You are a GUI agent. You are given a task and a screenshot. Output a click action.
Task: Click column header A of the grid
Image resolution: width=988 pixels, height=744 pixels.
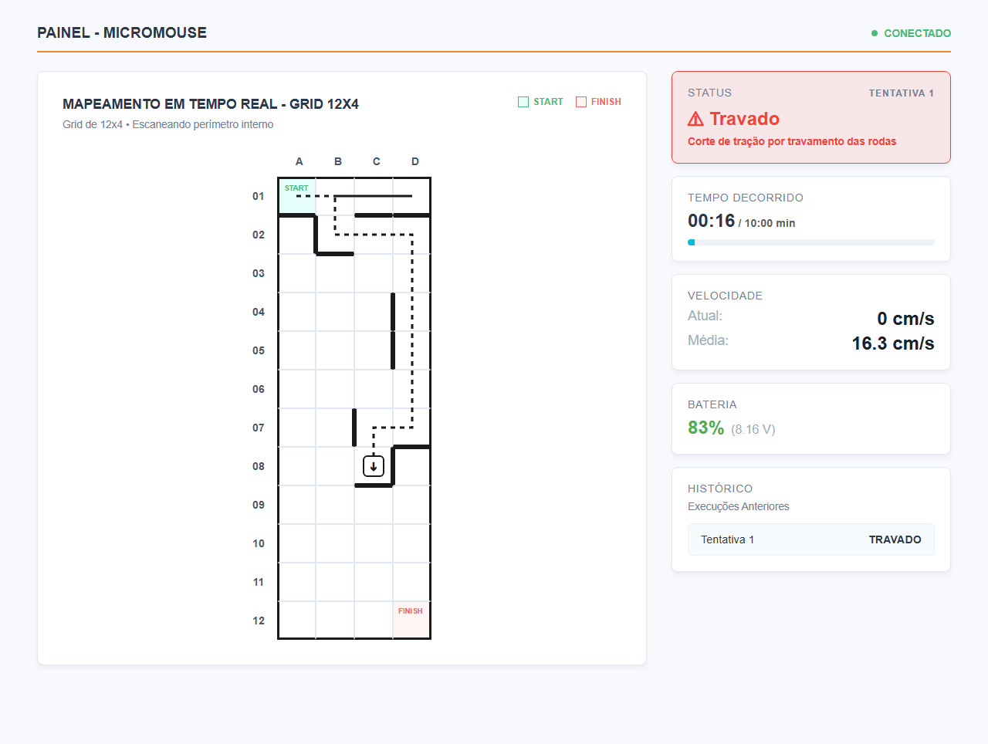[x=299, y=161]
